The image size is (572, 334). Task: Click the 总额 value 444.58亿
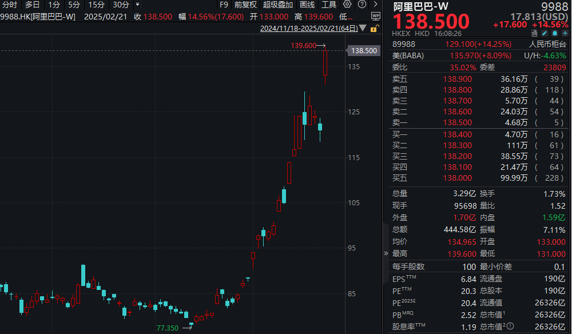[x=460, y=230]
